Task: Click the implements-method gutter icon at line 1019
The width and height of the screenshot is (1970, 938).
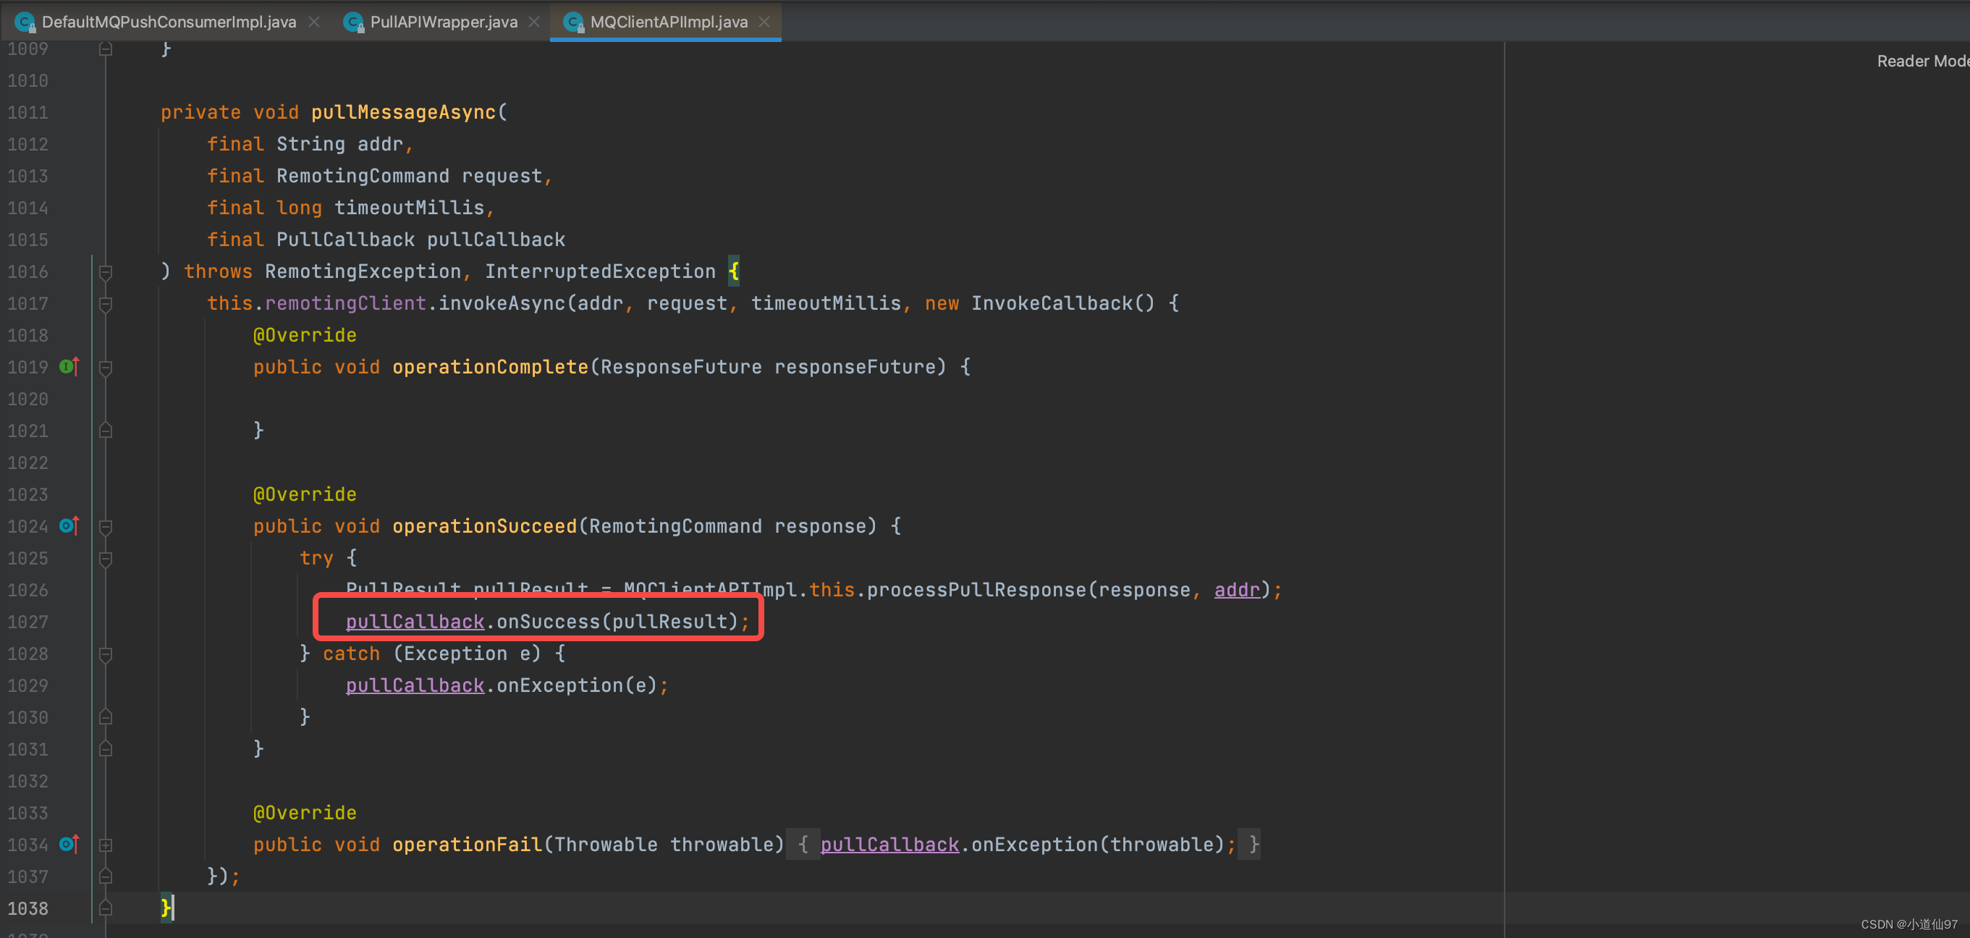Action: click(x=69, y=366)
